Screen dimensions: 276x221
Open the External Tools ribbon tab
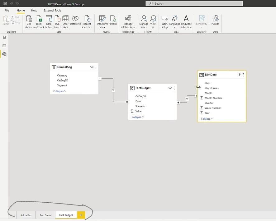(x=52, y=10)
